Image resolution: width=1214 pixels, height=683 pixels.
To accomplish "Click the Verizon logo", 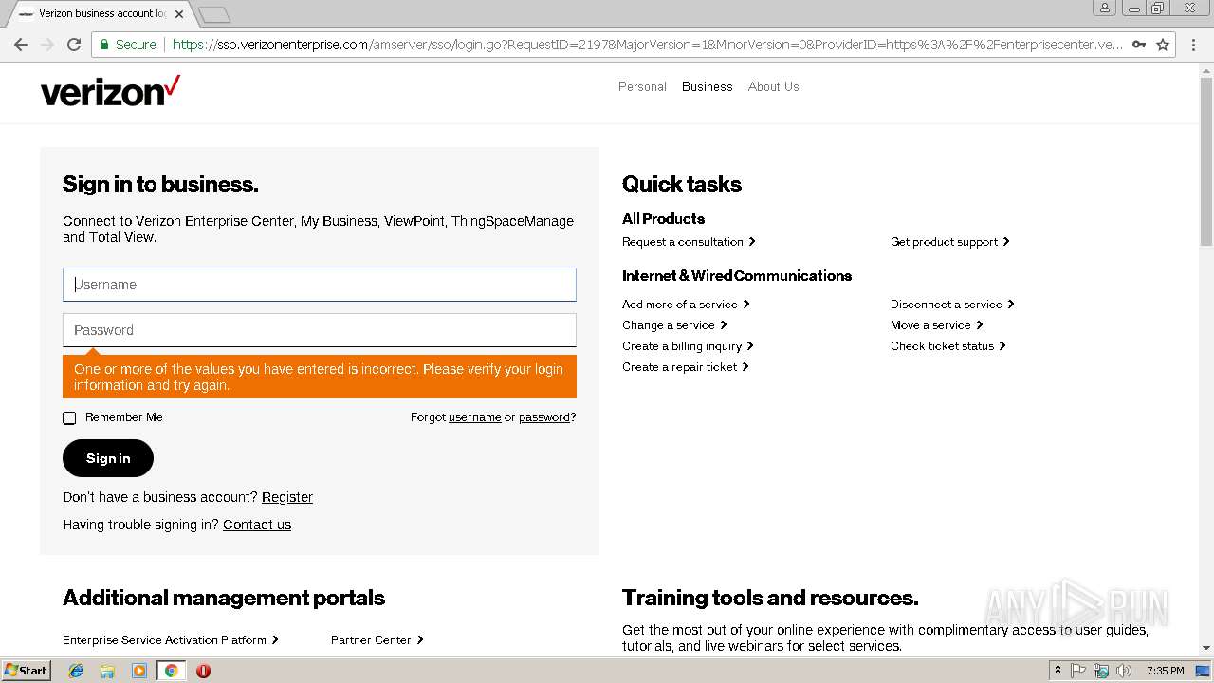I will (x=110, y=90).
